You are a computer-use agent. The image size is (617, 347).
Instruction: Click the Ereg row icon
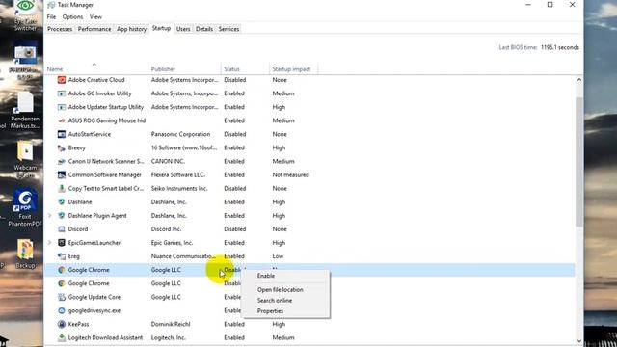pyautogui.click(x=62, y=256)
